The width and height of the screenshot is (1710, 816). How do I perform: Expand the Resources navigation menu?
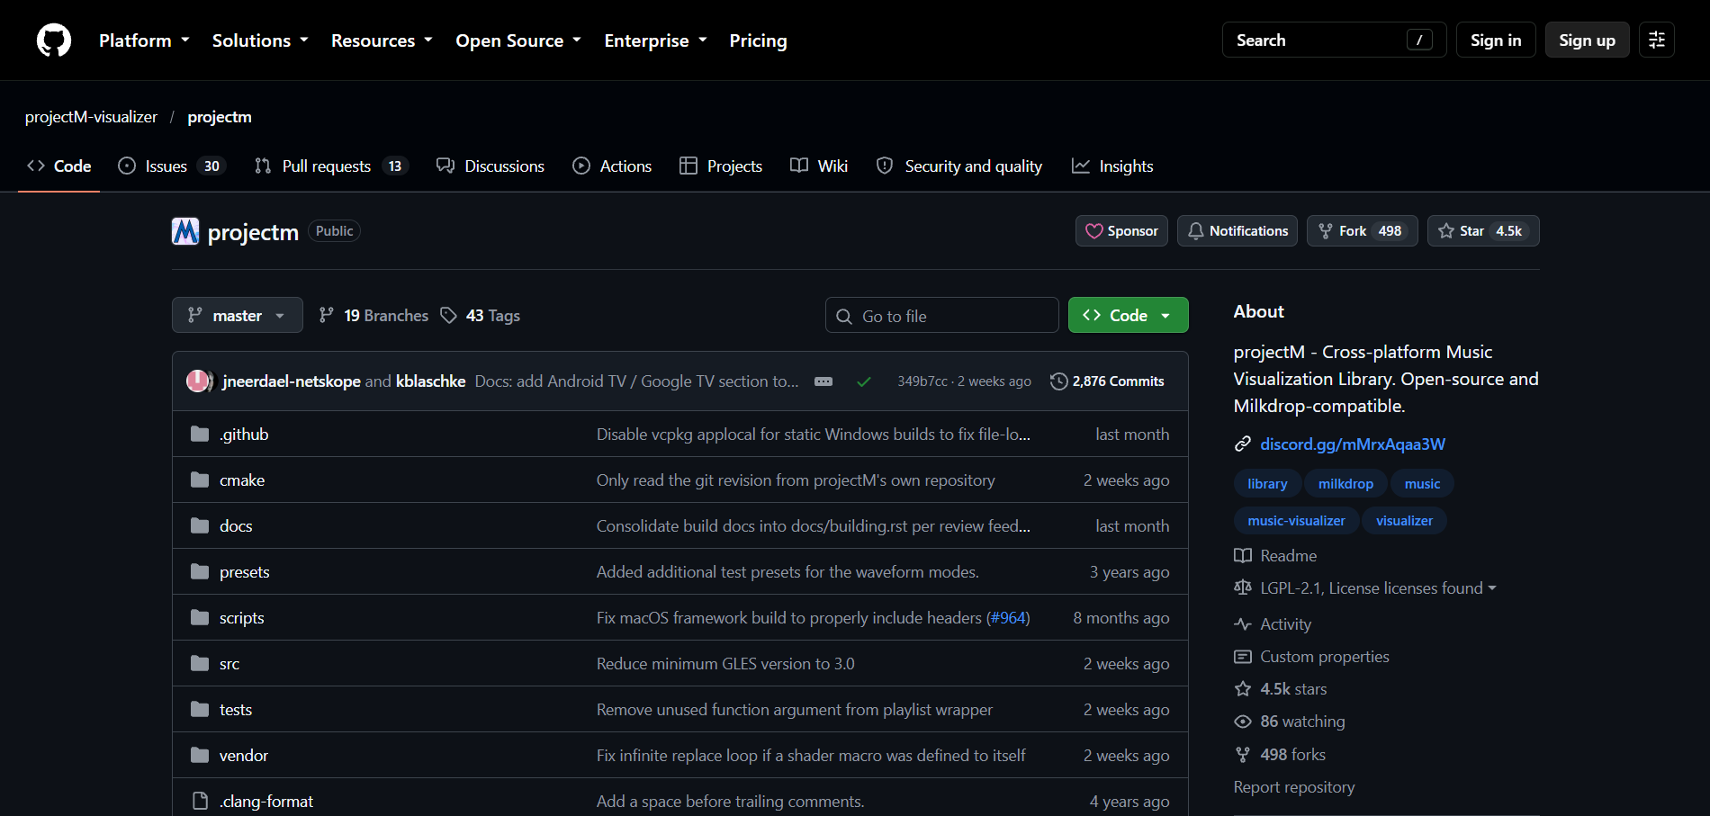(382, 40)
